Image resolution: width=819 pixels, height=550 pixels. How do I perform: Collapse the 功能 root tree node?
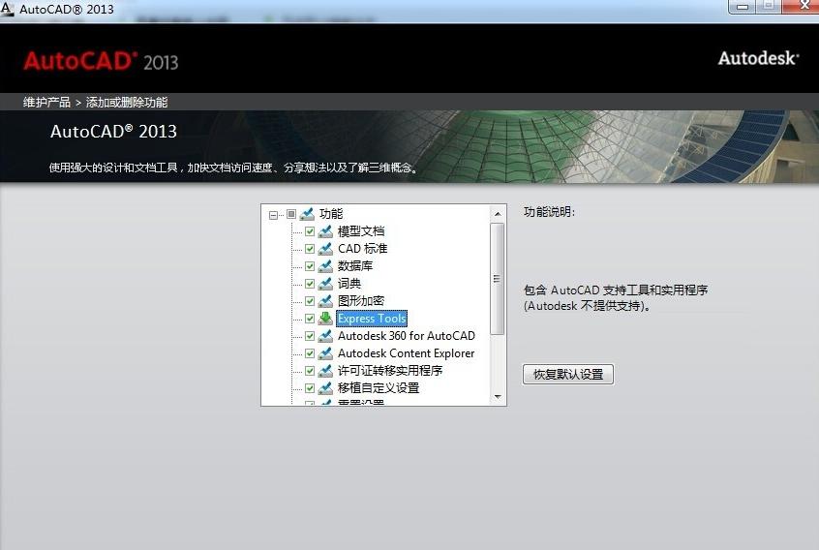(x=273, y=215)
